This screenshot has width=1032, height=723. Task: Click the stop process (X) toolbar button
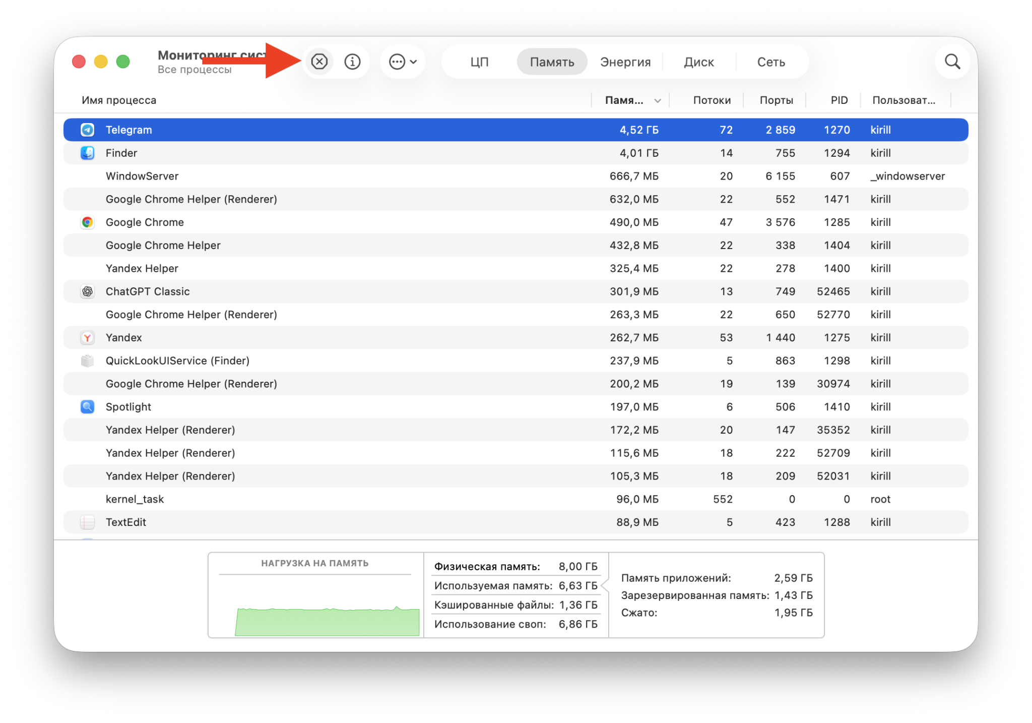tap(319, 62)
